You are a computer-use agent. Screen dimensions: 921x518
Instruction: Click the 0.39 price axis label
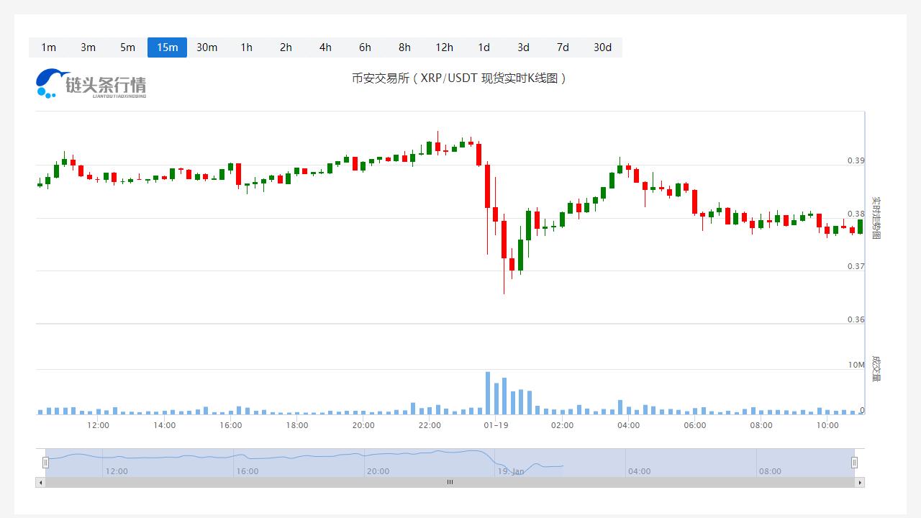click(856, 160)
